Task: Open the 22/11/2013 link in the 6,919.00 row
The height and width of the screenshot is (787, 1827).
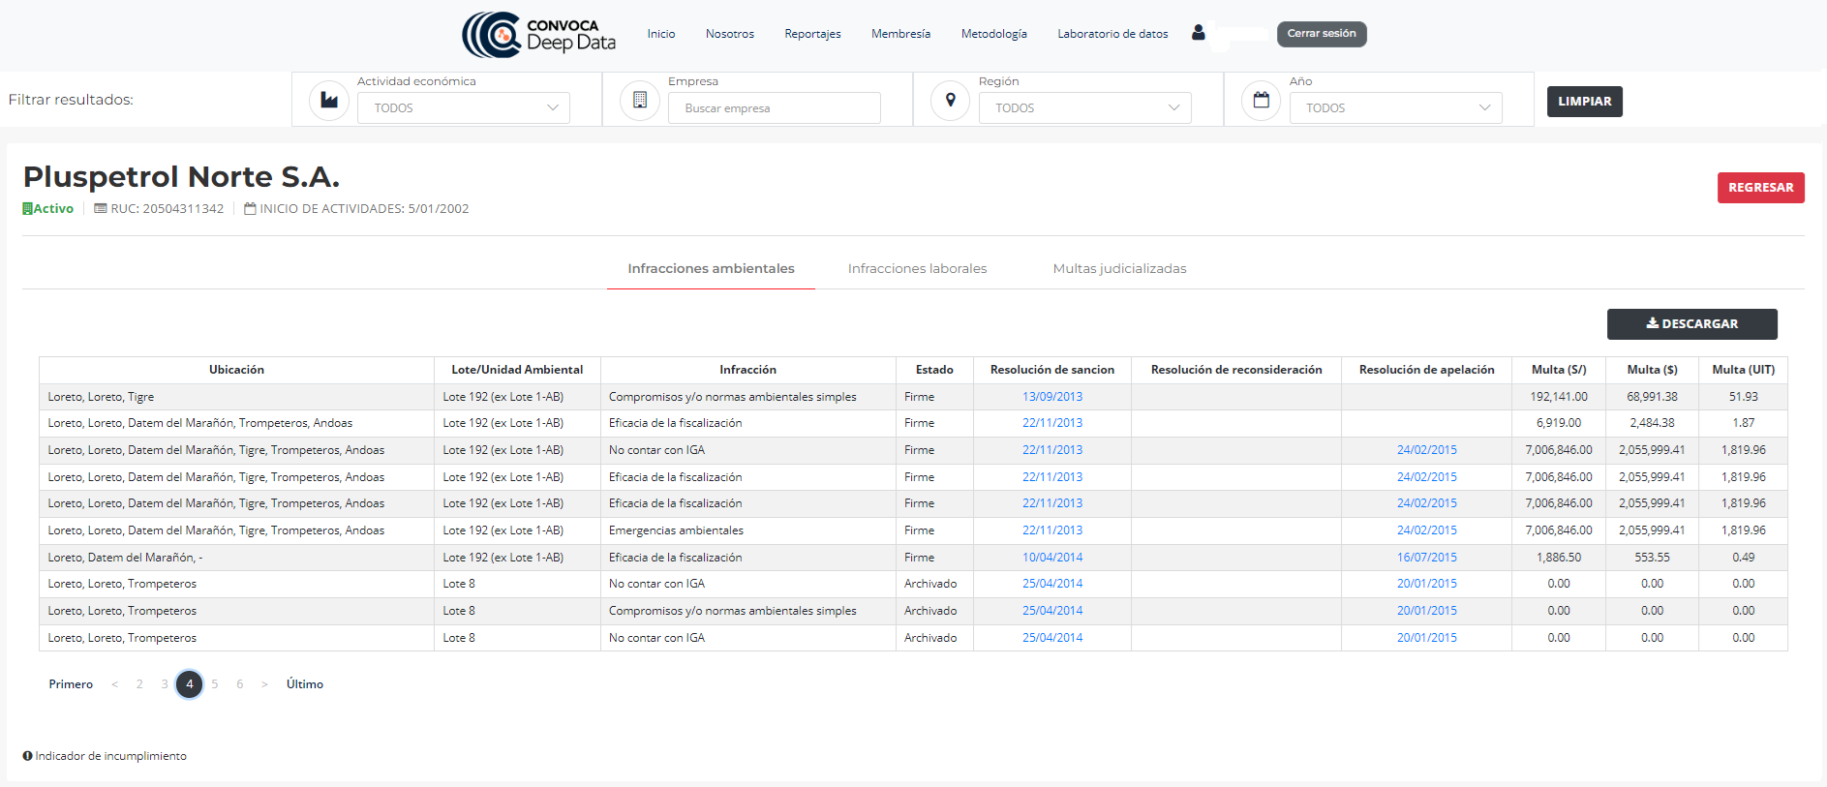Action: click(1052, 423)
